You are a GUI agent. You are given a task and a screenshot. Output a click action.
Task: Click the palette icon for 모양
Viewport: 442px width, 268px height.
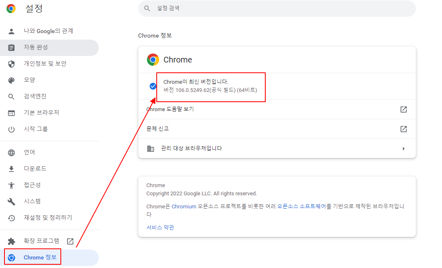click(11, 80)
